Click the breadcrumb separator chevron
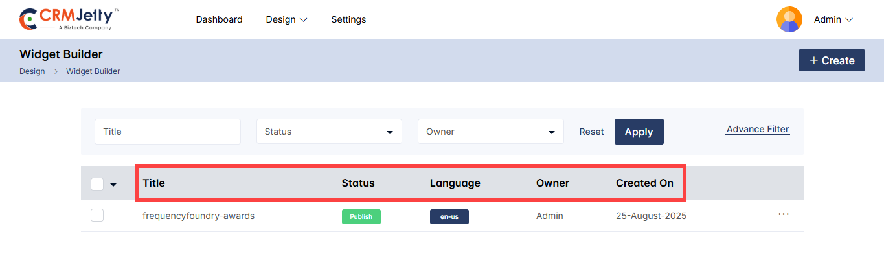Viewport: 884px width, 278px height. [56, 71]
